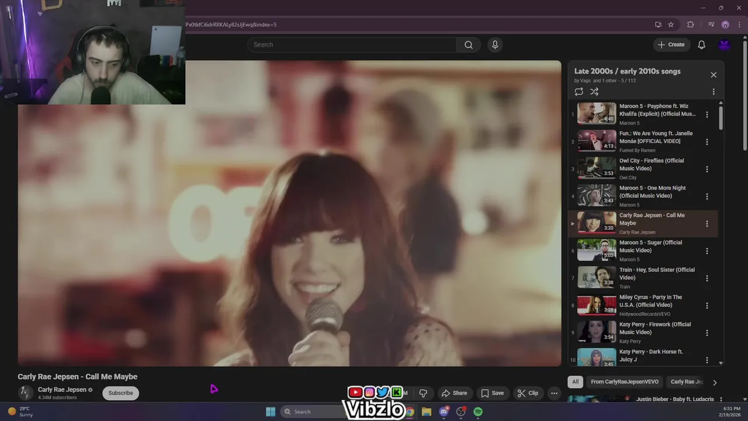Click the install app icon in address bar
748x421 pixels.
pos(658,25)
